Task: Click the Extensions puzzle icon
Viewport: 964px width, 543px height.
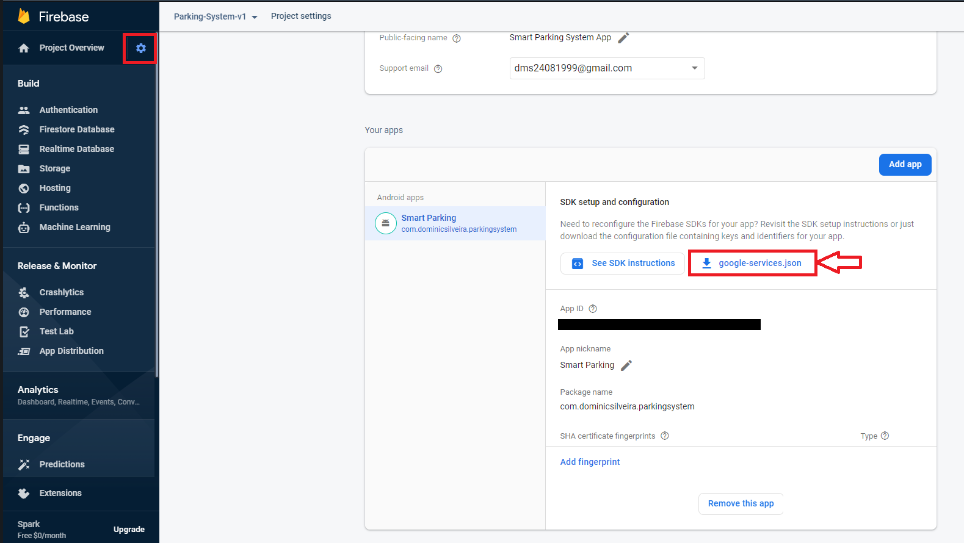Action: coord(24,494)
